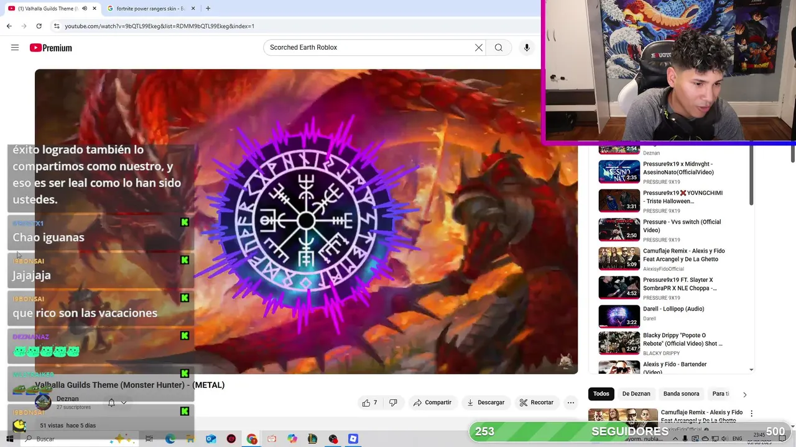
Task: Open Roblox from taskbar
Action: coord(353,439)
